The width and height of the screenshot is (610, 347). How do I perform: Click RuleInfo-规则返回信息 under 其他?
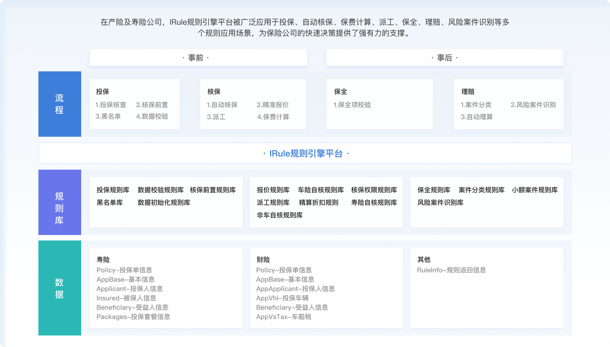[x=451, y=270]
